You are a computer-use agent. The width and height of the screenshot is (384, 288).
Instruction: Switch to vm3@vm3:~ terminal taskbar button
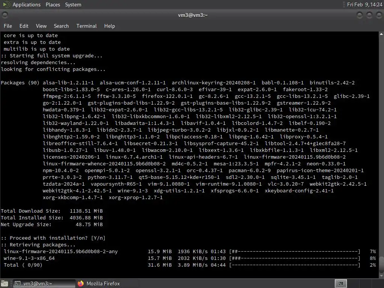click(x=44, y=283)
